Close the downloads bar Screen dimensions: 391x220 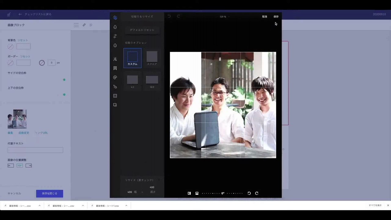388,205
